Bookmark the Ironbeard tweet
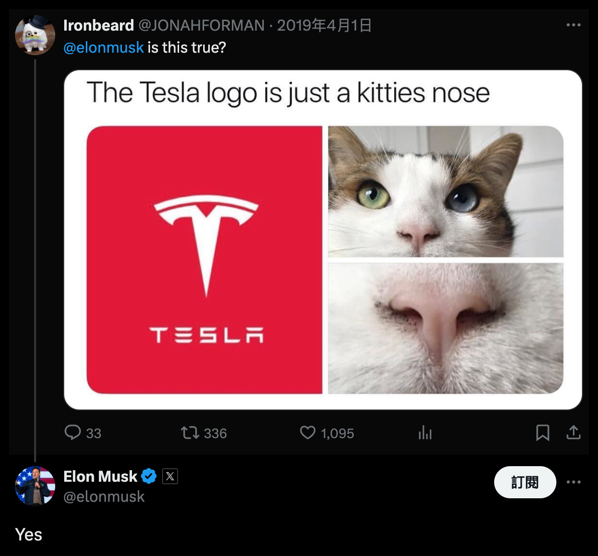The width and height of the screenshot is (598, 556). pos(542,433)
